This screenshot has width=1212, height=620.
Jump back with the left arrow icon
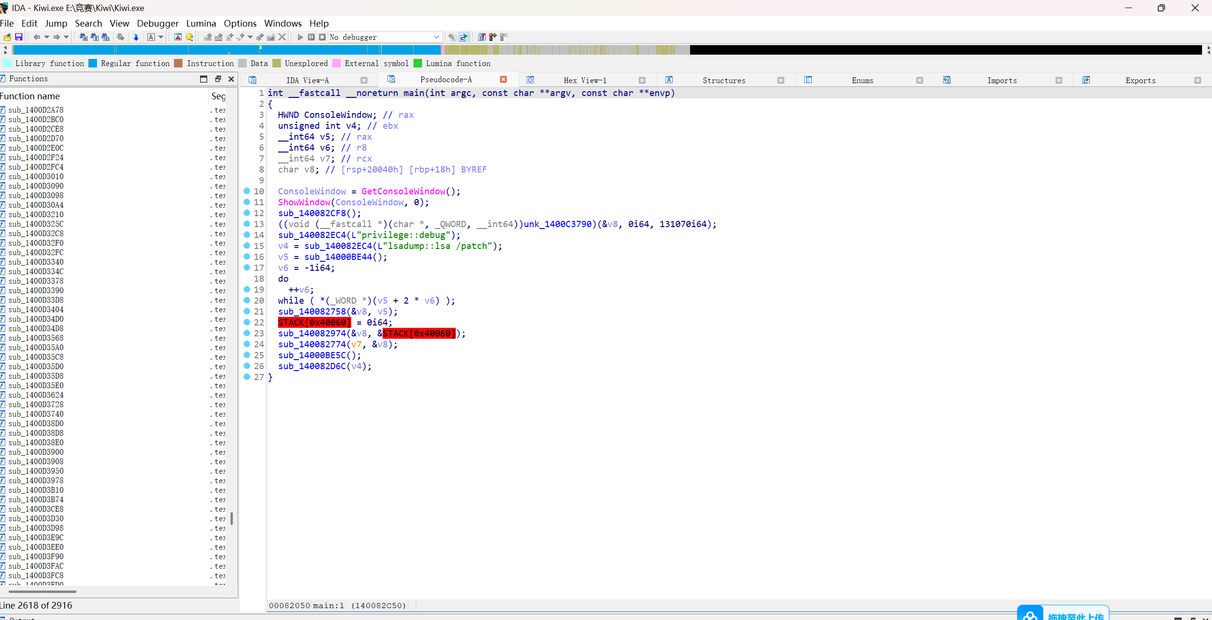[37, 37]
